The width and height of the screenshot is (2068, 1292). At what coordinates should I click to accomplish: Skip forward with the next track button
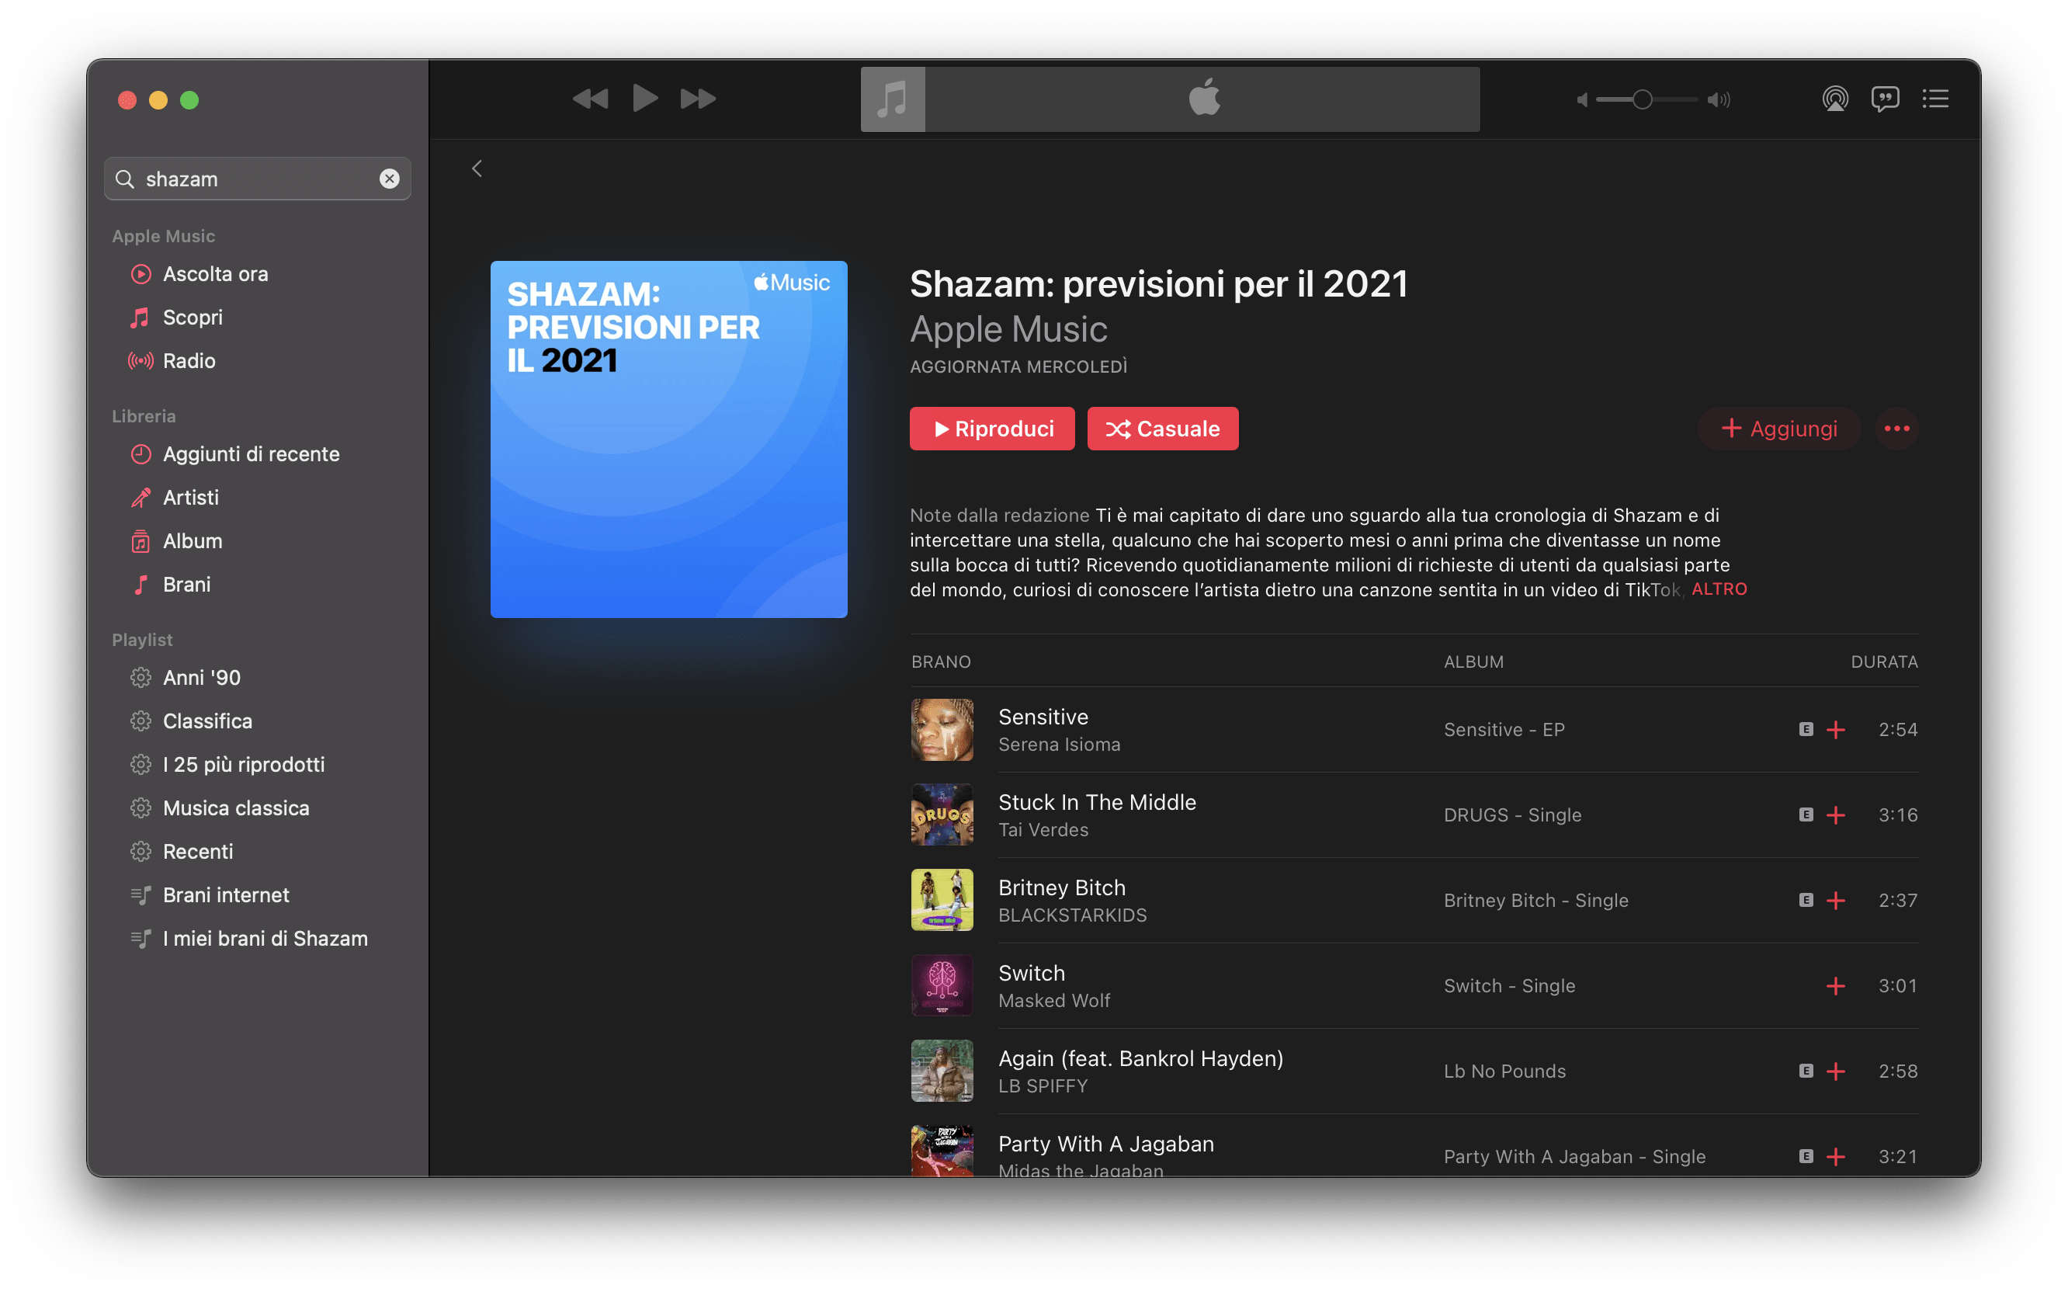click(x=698, y=99)
